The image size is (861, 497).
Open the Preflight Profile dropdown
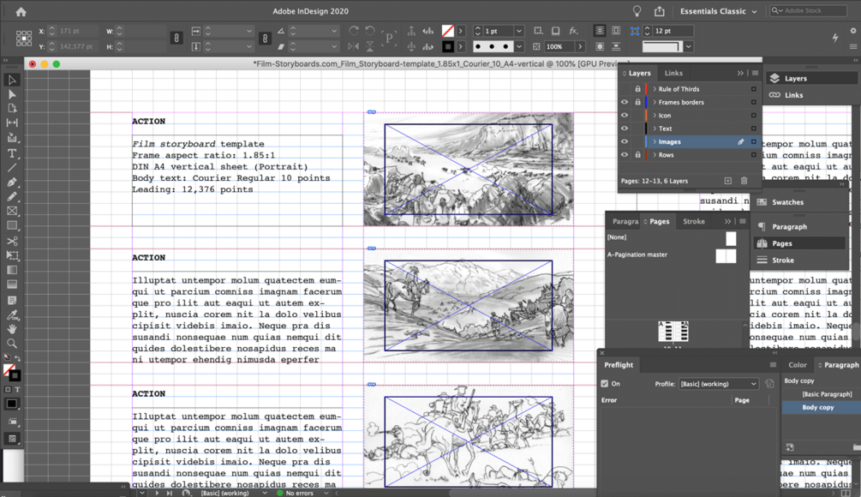click(718, 384)
